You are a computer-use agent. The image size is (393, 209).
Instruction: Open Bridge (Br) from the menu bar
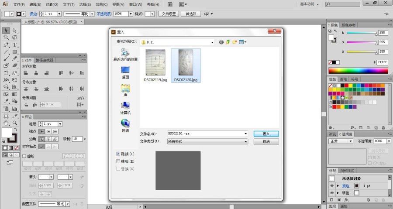coord(170,4)
